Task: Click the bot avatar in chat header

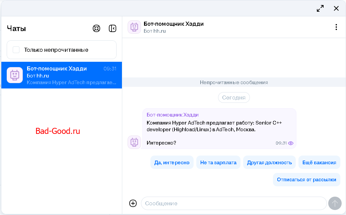Action: pos(134,27)
